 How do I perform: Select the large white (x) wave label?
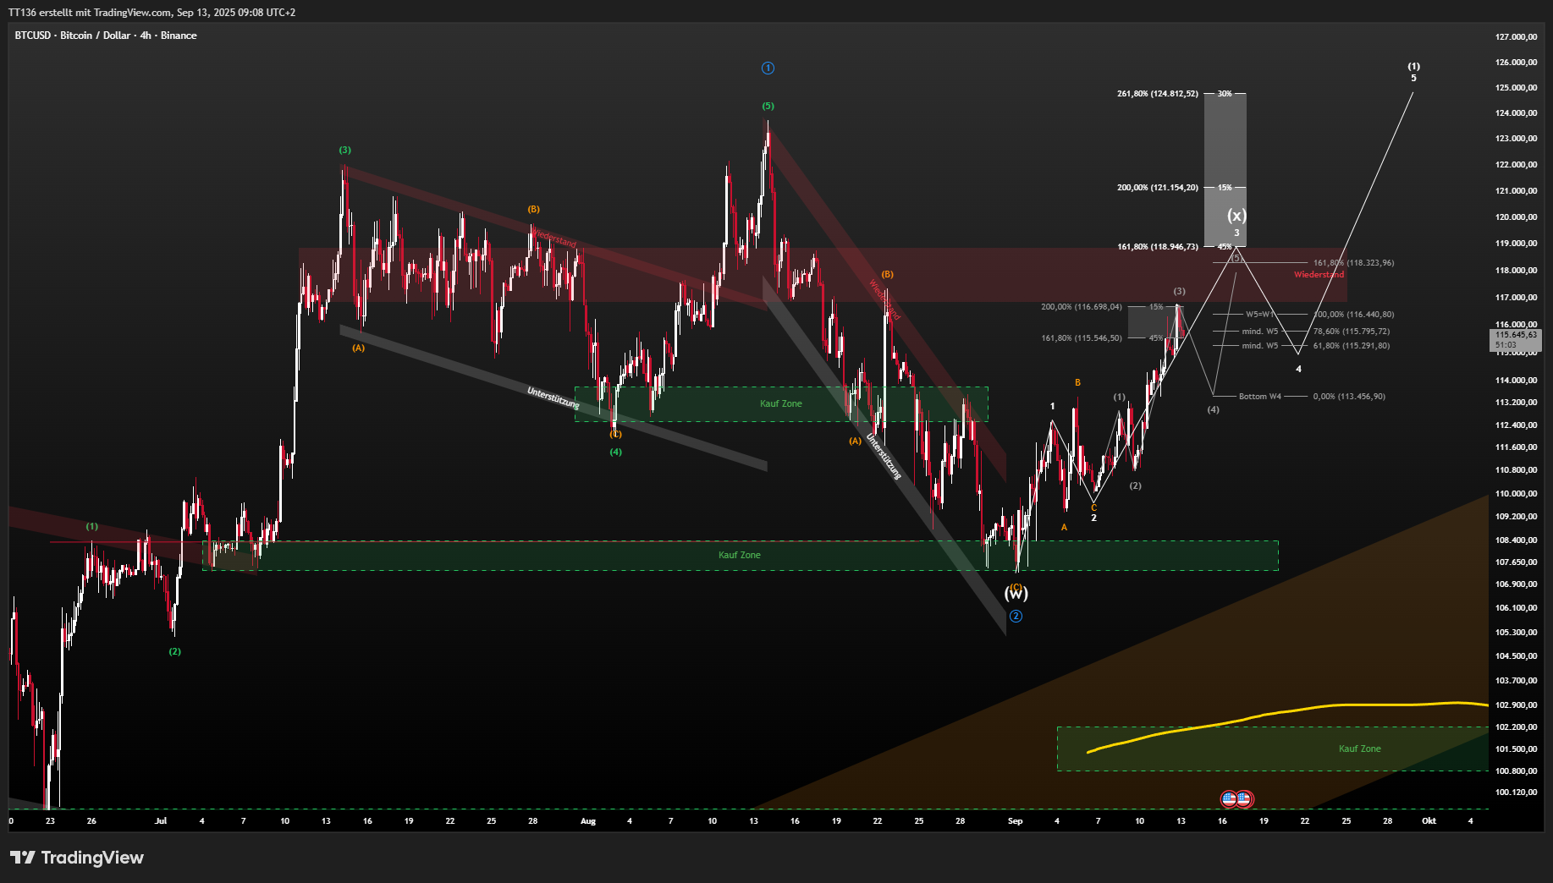pyautogui.click(x=1236, y=216)
